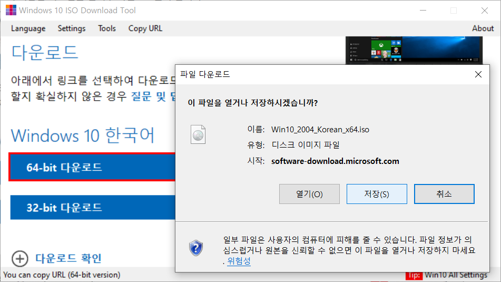Close the 파일 다운로드 dialog
The height and width of the screenshot is (282, 501).
pos(478,74)
